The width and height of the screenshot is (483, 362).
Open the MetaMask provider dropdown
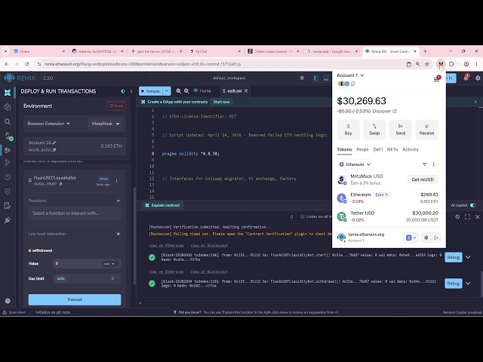coord(106,124)
